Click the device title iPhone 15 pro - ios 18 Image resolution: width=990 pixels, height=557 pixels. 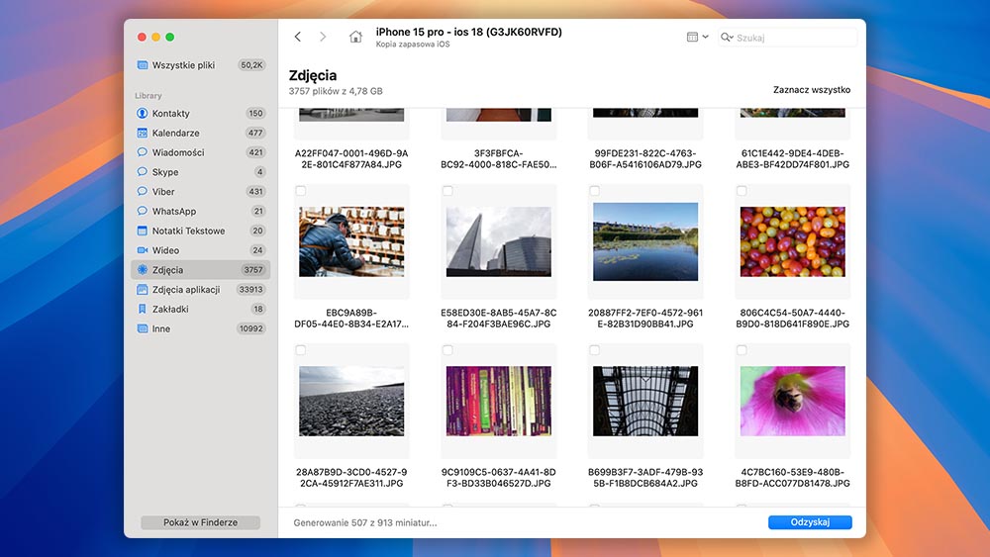(x=468, y=32)
